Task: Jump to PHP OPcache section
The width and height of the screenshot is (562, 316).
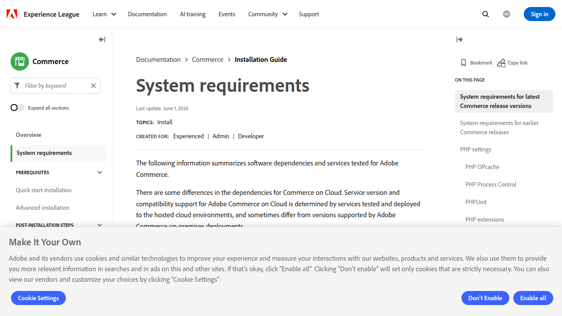Action: [x=482, y=167]
